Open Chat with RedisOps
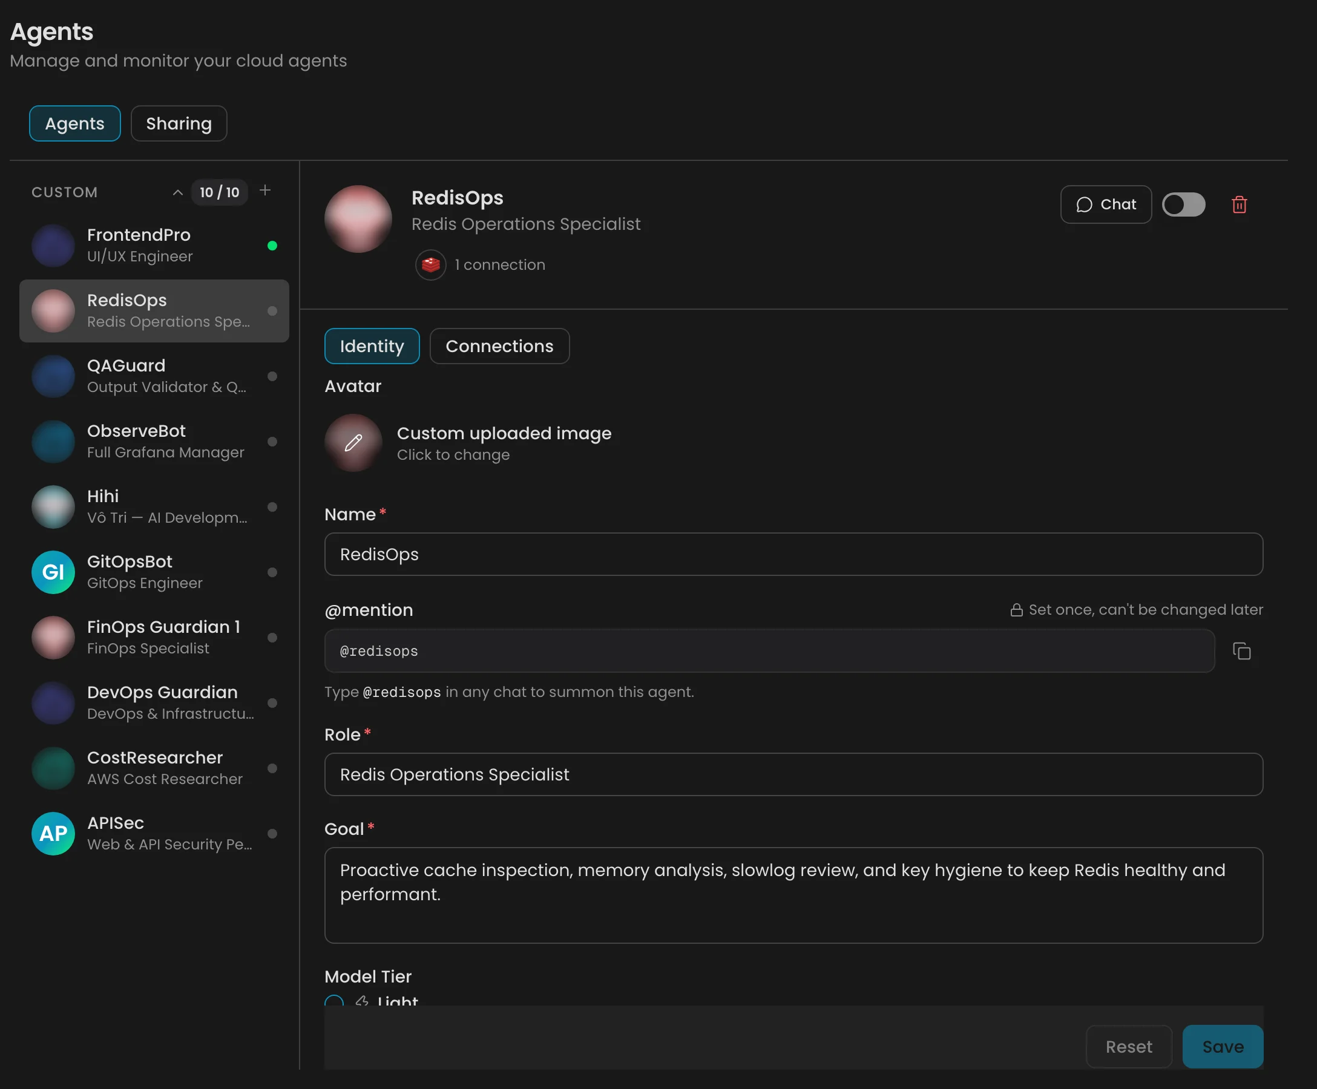This screenshot has height=1089, width=1317. coord(1106,204)
